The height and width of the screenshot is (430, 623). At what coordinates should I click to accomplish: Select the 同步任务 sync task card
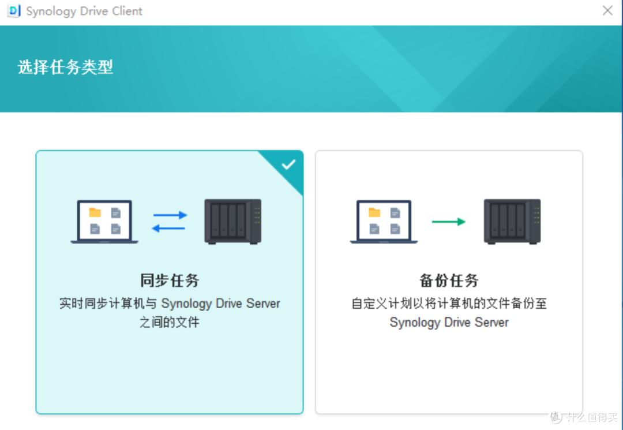pyautogui.click(x=170, y=282)
